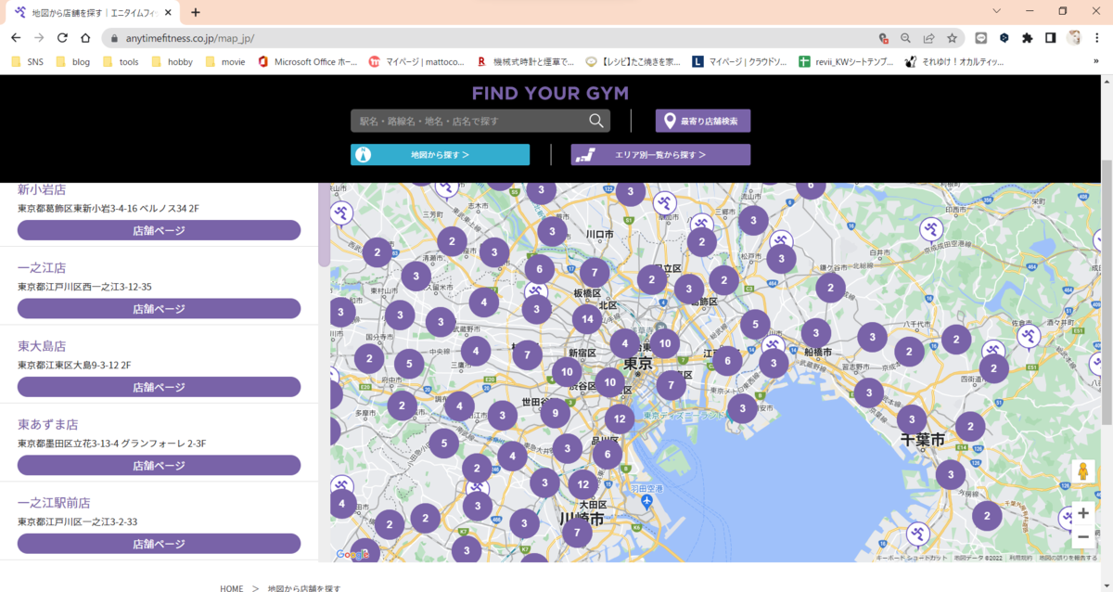
Task: Click the dark blue hexagon extension icon
Action: (1004, 38)
